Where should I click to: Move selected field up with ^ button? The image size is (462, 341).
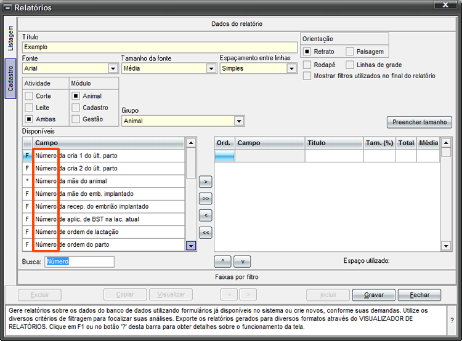(222, 261)
